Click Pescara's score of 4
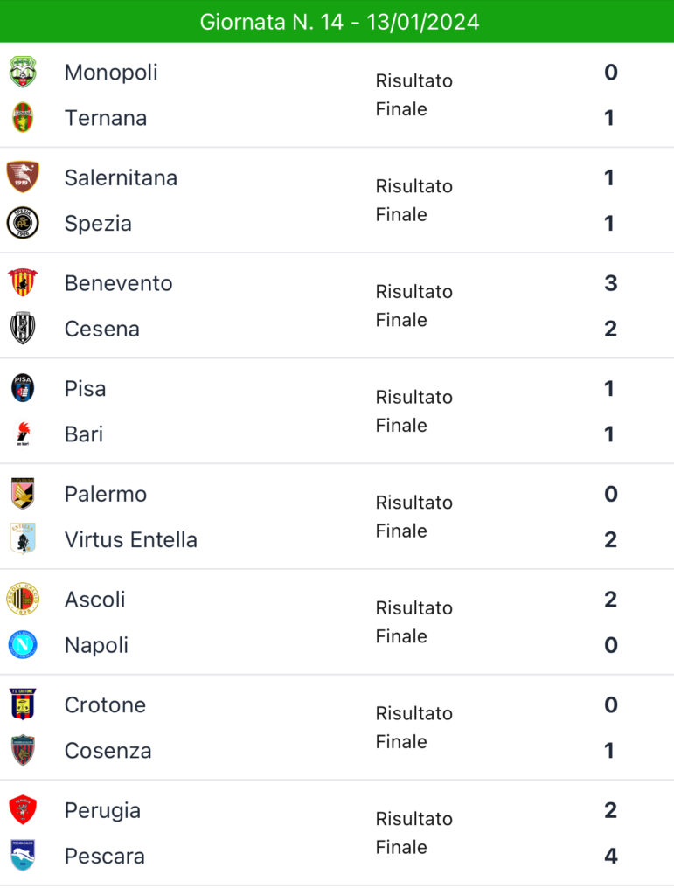This screenshot has width=674, height=895. [x=611, y=856]
